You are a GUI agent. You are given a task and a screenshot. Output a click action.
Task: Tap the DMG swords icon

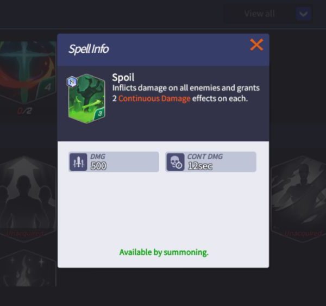tap(78, 162)
